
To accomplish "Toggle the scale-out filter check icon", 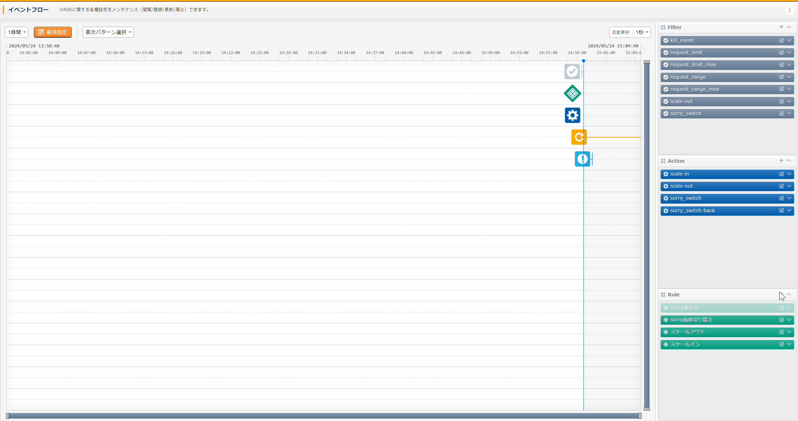I will [x=666, y=101].
